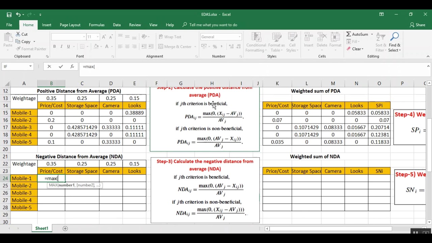Click the Fill Color paint bucket
This screenshot has width=432, height=243.
coord(96,47)
